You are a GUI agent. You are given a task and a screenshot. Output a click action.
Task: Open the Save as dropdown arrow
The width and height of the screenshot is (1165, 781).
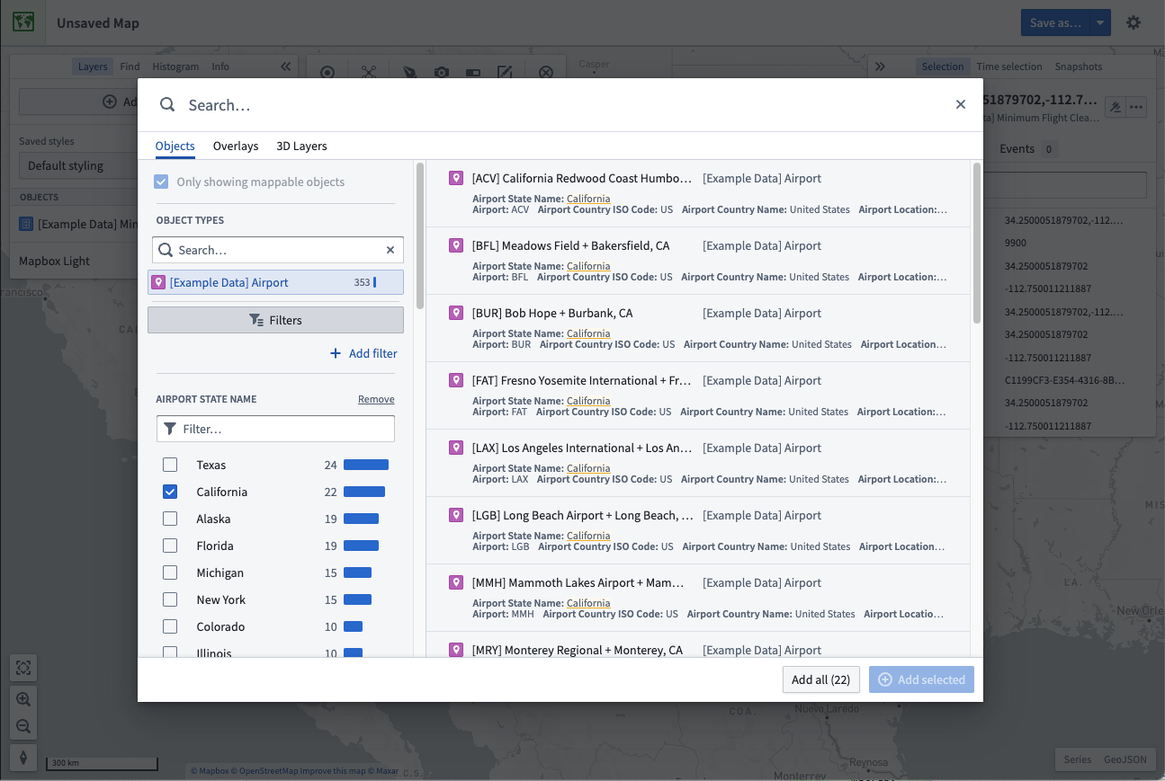(1100, 22)
